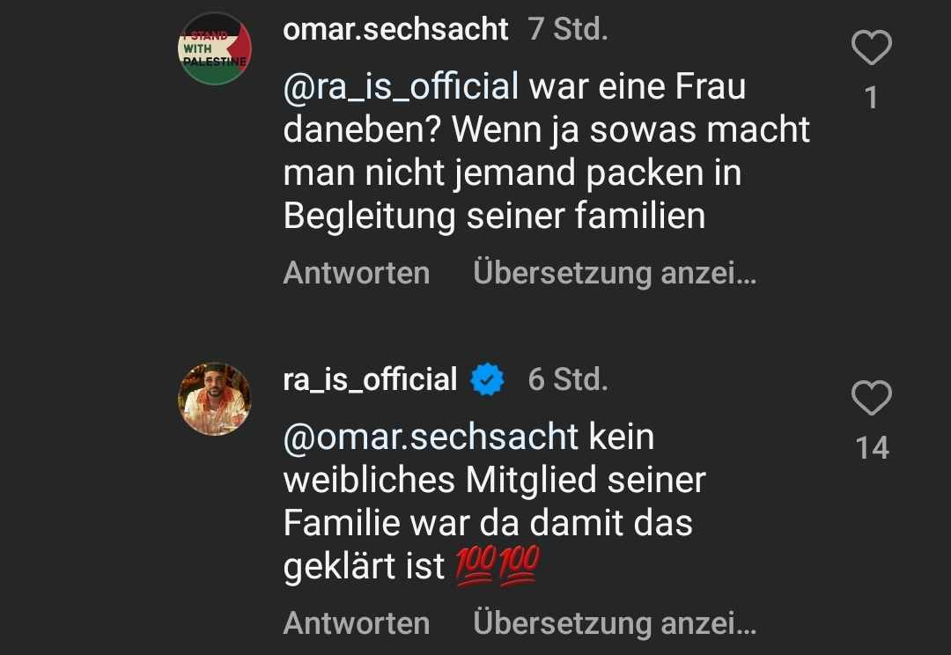Follow the @omar.sechsacht mention link

431,437
